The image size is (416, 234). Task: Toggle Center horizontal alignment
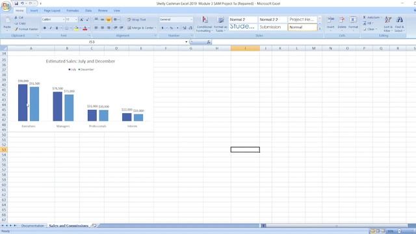click(x=102, y=28)
